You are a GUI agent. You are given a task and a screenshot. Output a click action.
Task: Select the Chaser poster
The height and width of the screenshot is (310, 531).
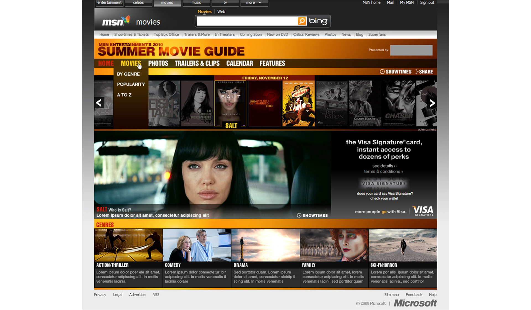point(399,104)
